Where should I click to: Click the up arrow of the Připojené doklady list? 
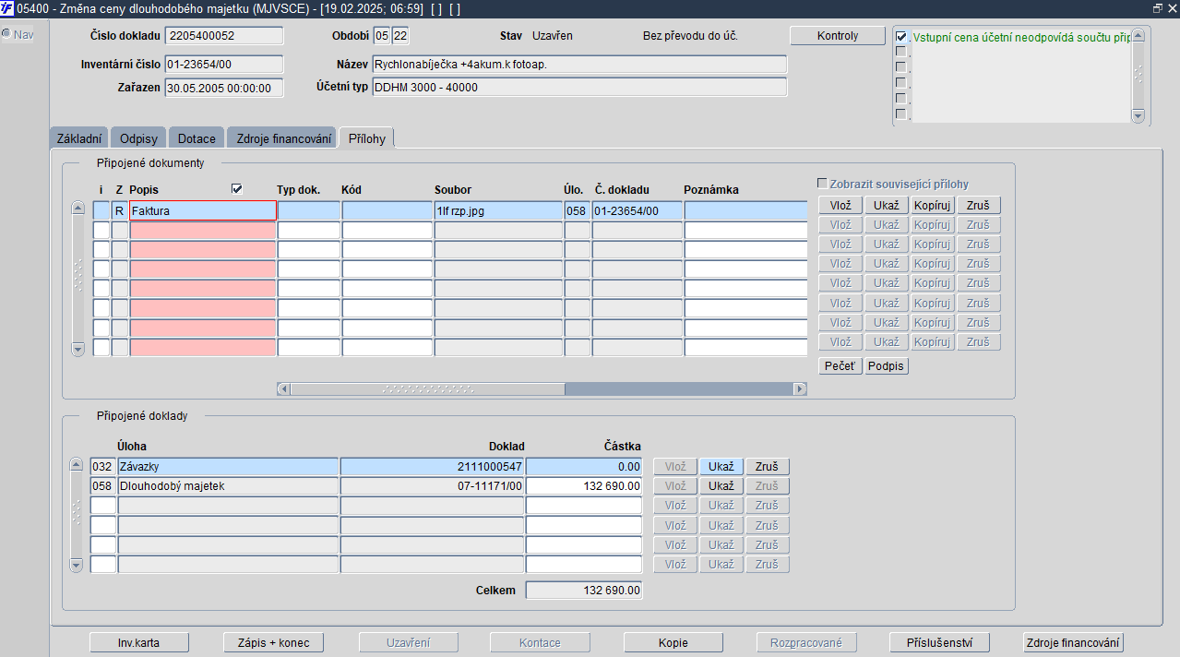(x=77, y=464)
